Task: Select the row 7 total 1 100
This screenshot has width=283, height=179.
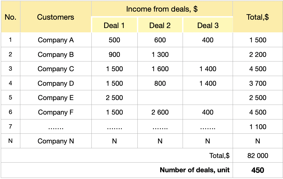Action: 258,127
